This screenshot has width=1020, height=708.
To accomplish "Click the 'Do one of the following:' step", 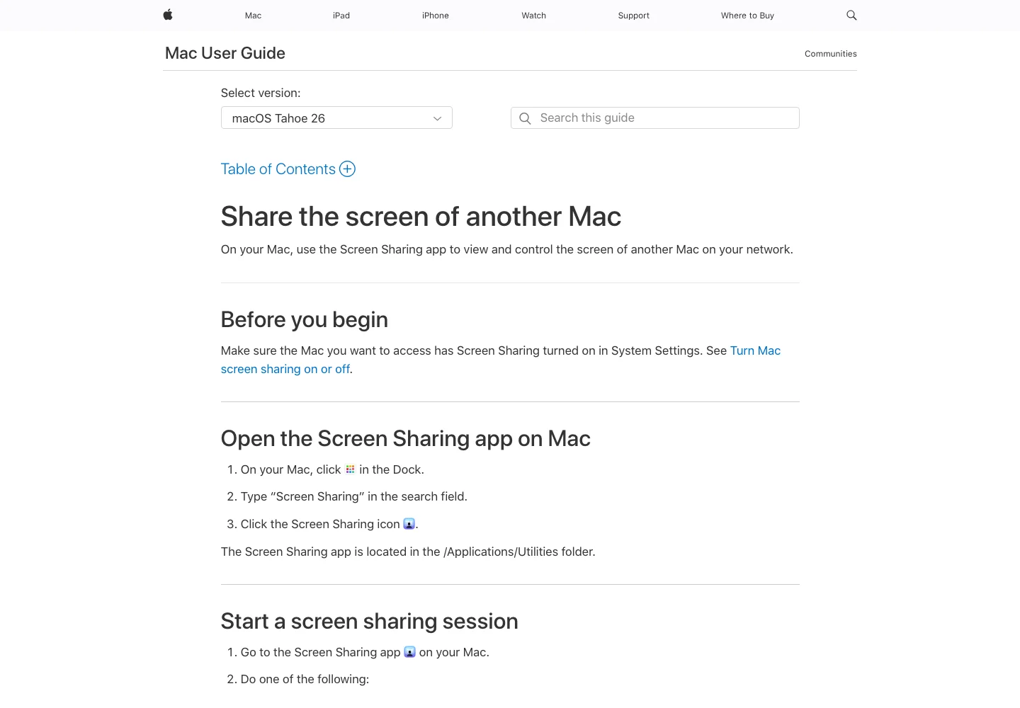I will [305, 680].
